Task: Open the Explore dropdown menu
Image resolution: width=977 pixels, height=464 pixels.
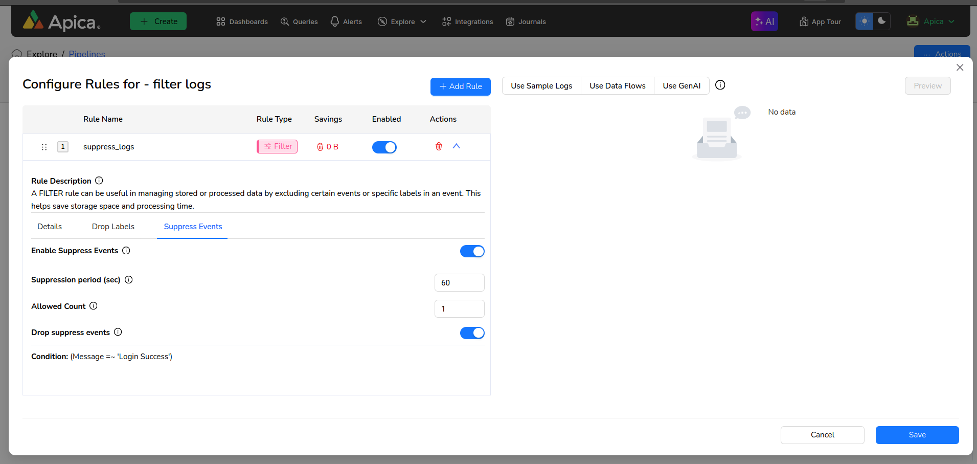Action: point(402,21)
